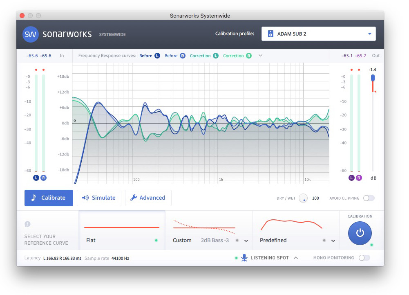This screenshot has height=295, width=409.
Task: Select the Flat reference curve
Action: pos(122,230)
